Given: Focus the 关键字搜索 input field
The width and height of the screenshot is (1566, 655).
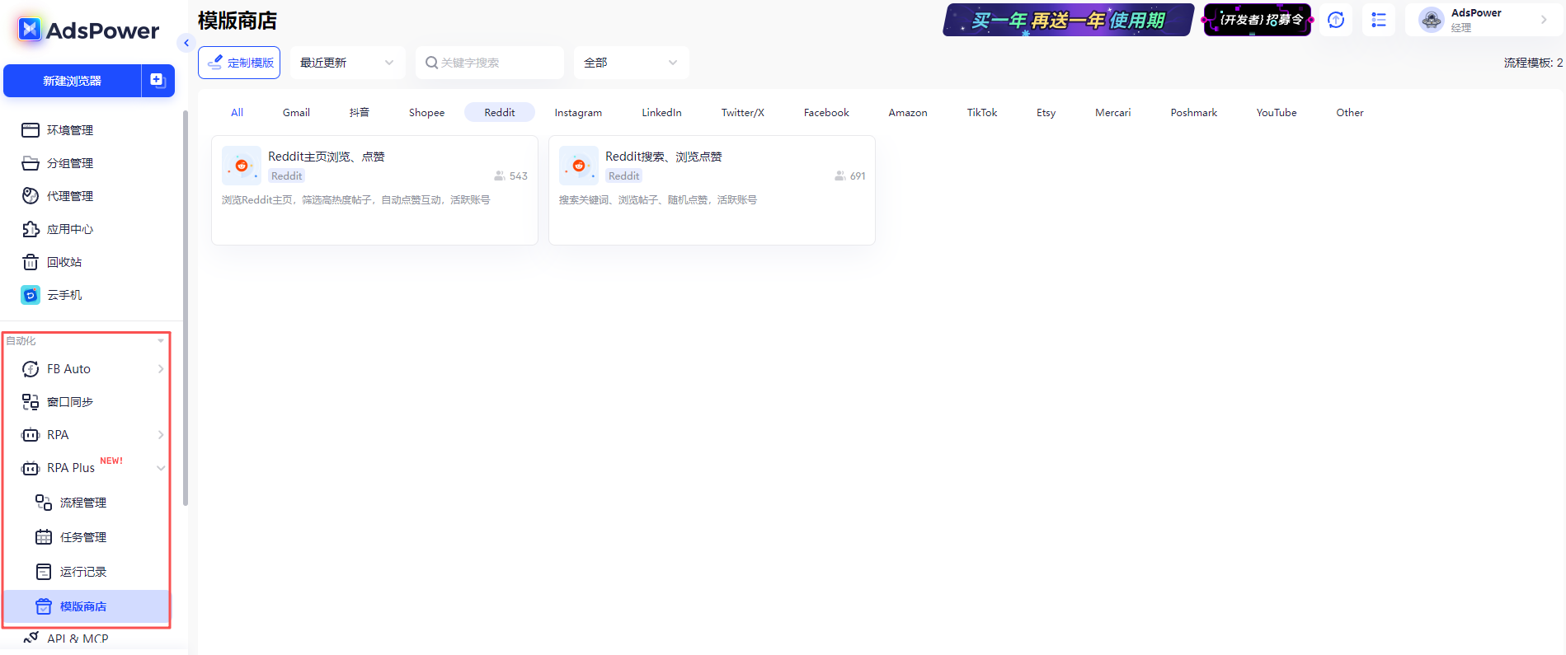Looking at the screenshot, I should pyautogui.click(x=490, y=63).
